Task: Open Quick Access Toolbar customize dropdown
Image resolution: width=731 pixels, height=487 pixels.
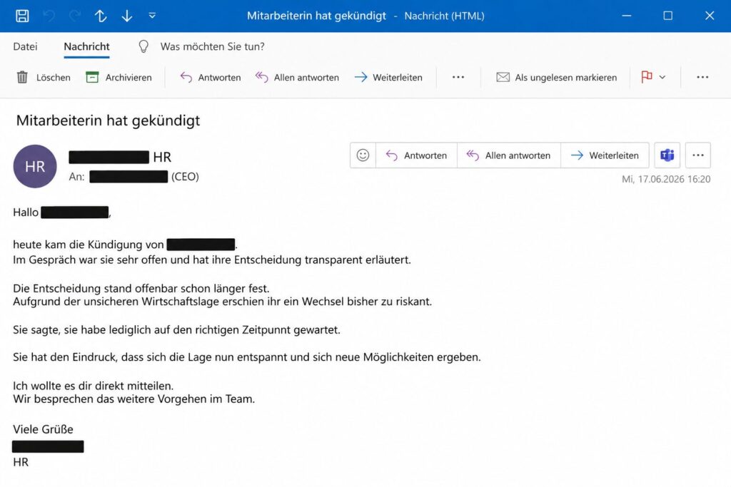Action: [x=152, y=16]
